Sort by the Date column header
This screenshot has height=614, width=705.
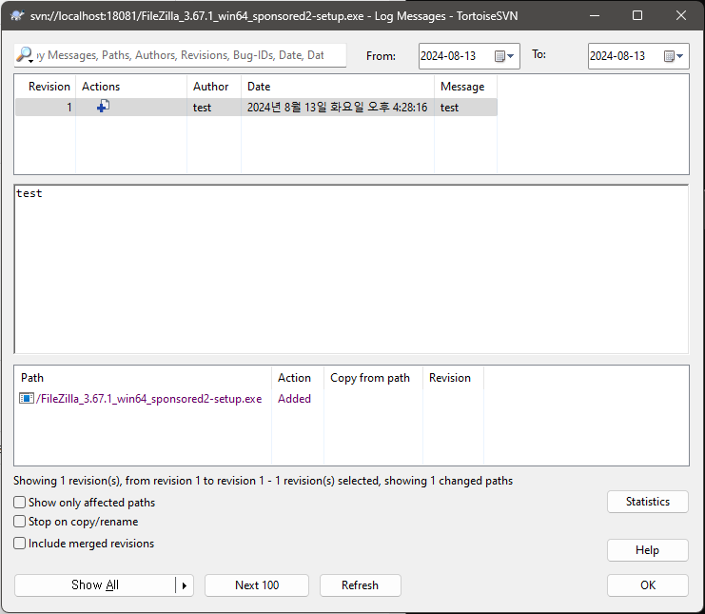point(338,87)
